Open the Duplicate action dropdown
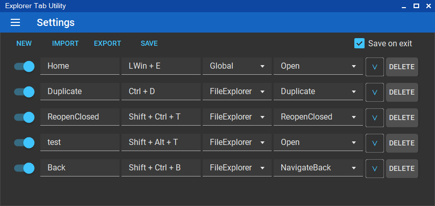 [318, 92]
